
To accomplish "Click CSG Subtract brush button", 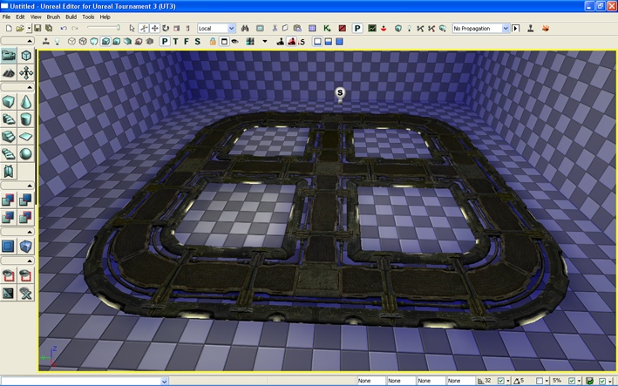I will (26, 200).
